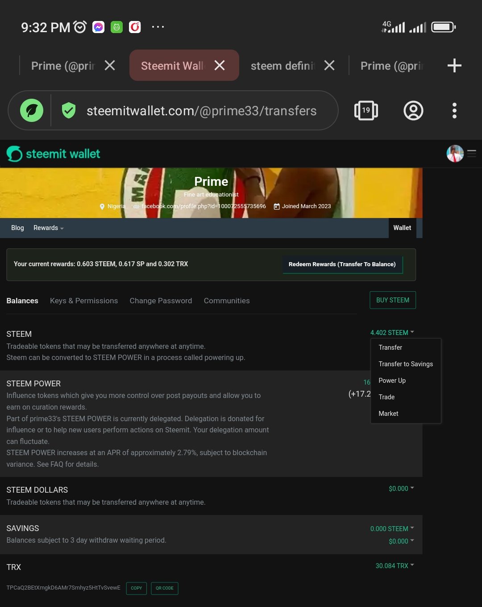This screenshot has height=607, width=482.
Task: Tap the alarm clock status icon
Action: 80,27
